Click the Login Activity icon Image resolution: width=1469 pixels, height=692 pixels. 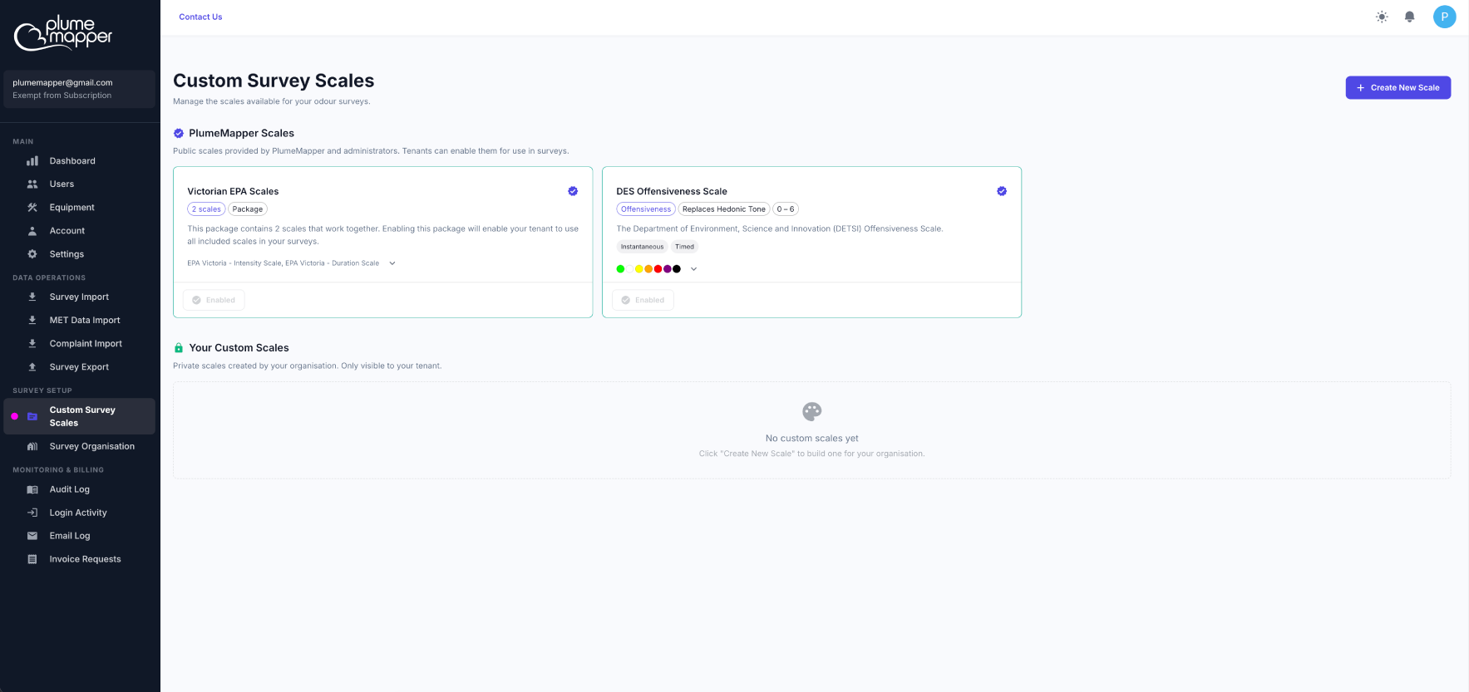click(x=32, y=513)
